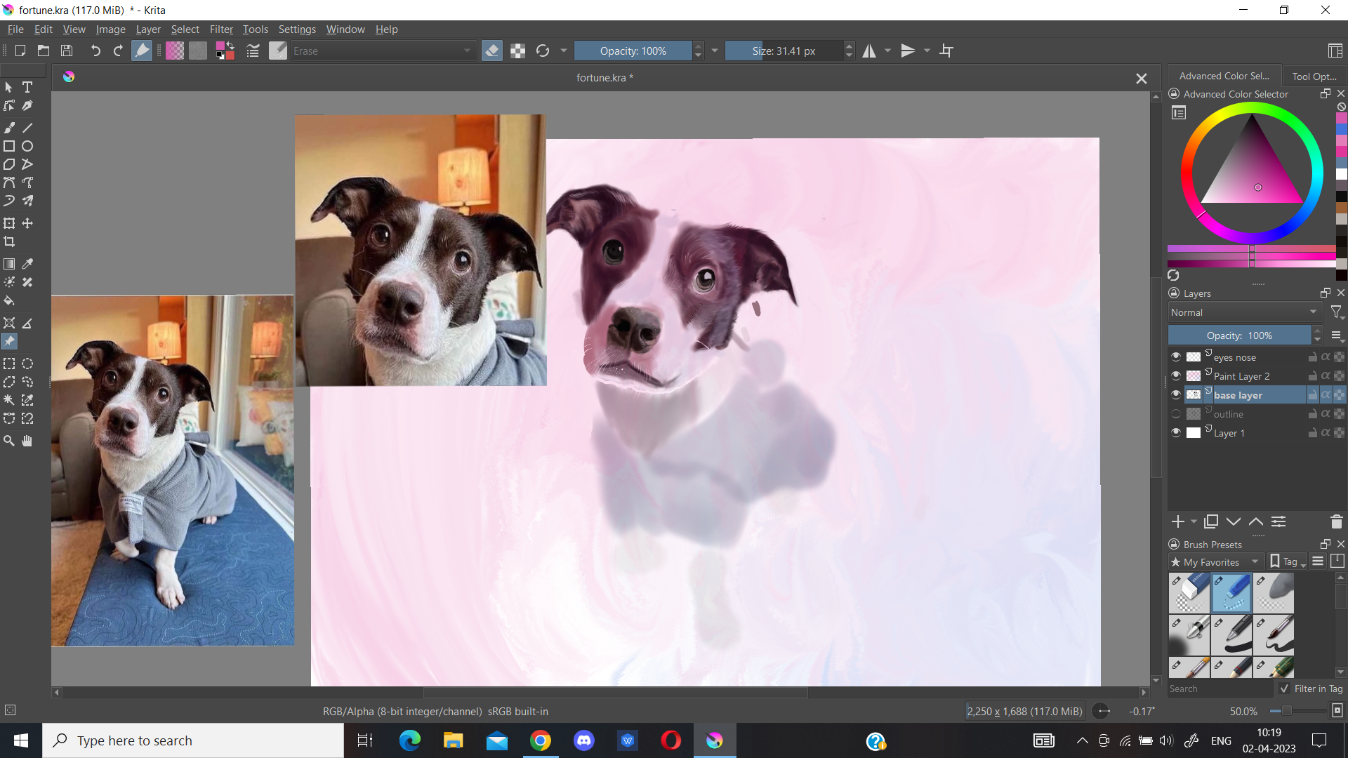1348x758 pixels.
Task: Switch to the Tool Options tab
Action: pyautogui.click(x=1314, y=76)
